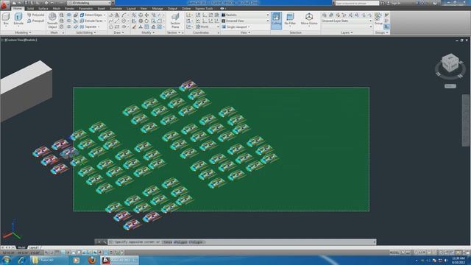
Task: Switch to the Express Tools ribbon tab
Action: [x=204, y=8]
